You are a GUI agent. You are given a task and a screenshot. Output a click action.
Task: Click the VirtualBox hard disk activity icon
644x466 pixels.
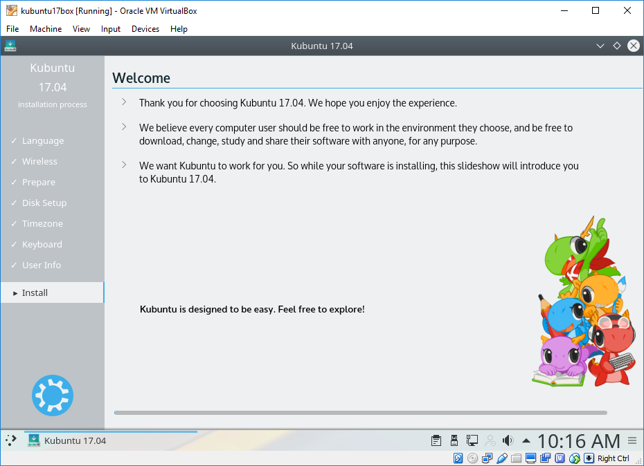click(x=458, y=458)
